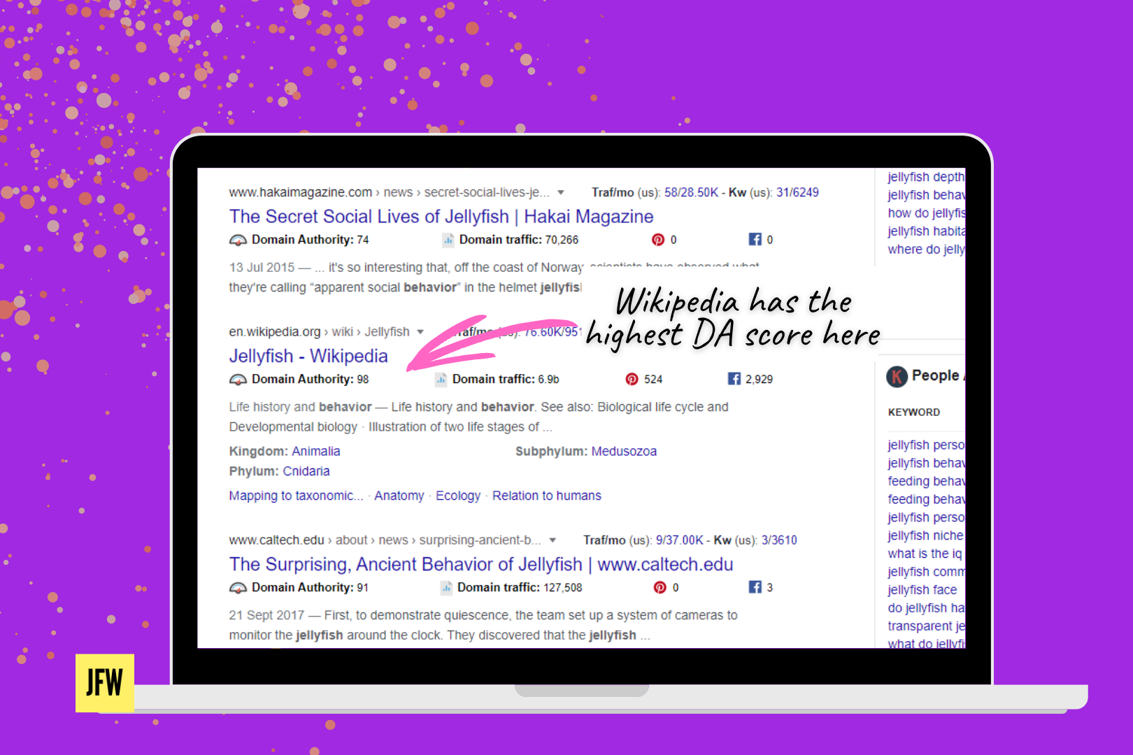Open Medusozoa subphylum link

(x=624, y=451)
